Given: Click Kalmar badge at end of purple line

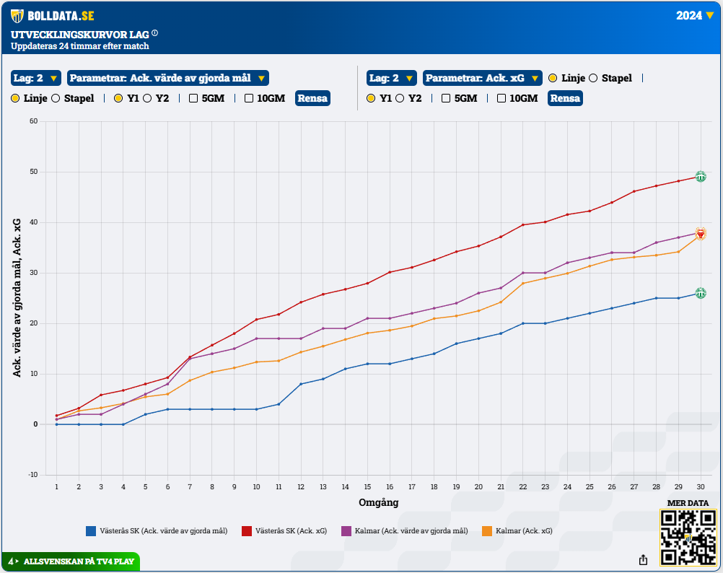Looking at the screenshot, I should coord(700,233).
